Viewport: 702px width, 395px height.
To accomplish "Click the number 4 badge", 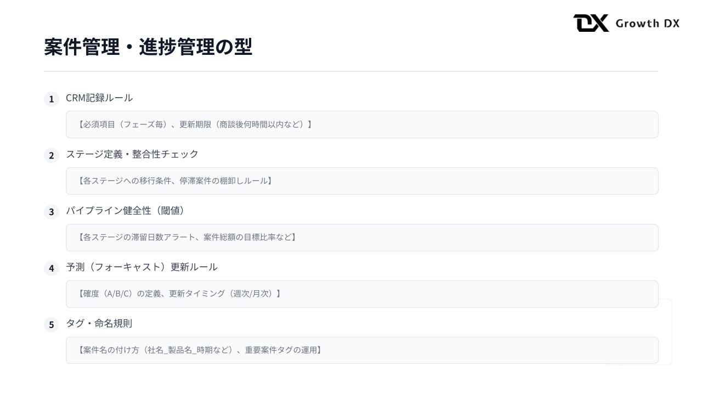I will tap(52, 269).
